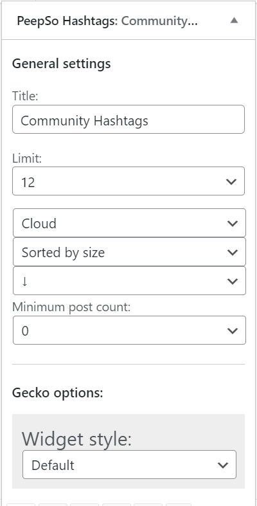Click the Limit: field label

click(x=27, y=158)
